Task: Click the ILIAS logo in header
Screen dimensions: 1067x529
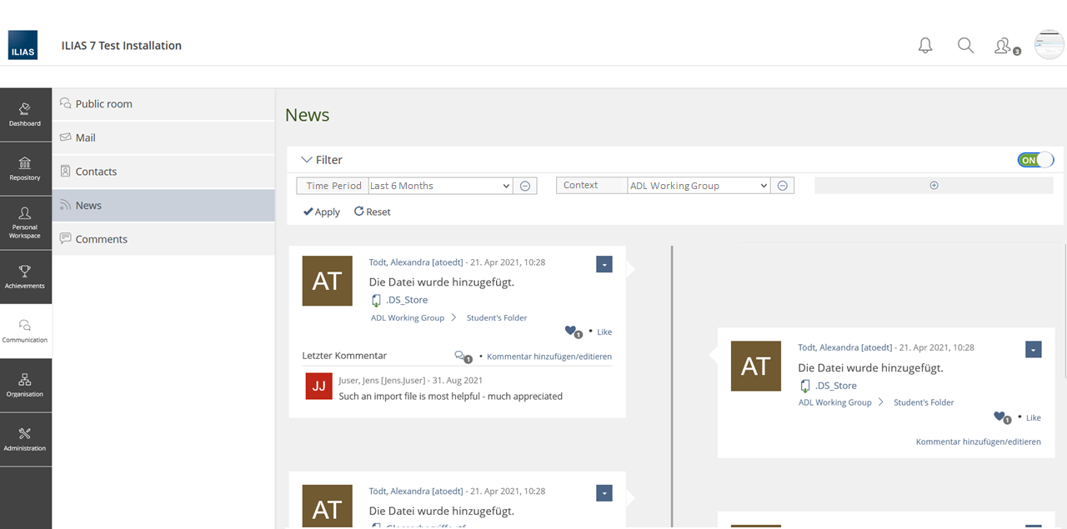Action: 23,46
